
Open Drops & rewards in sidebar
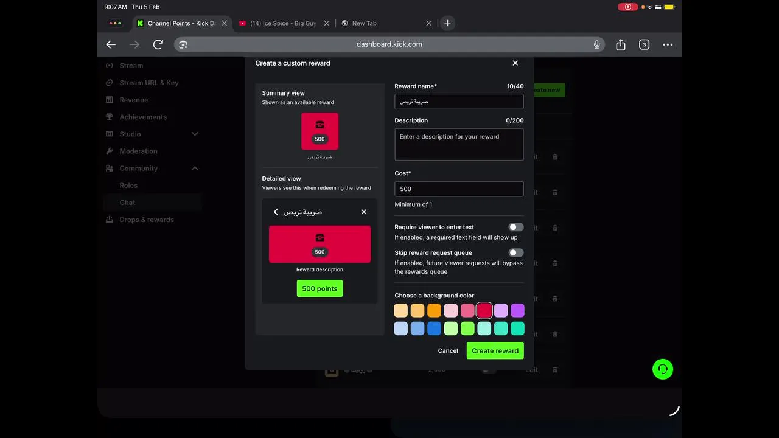click(147, 220)
